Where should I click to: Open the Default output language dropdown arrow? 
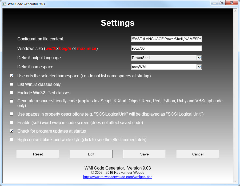[199, 58]
